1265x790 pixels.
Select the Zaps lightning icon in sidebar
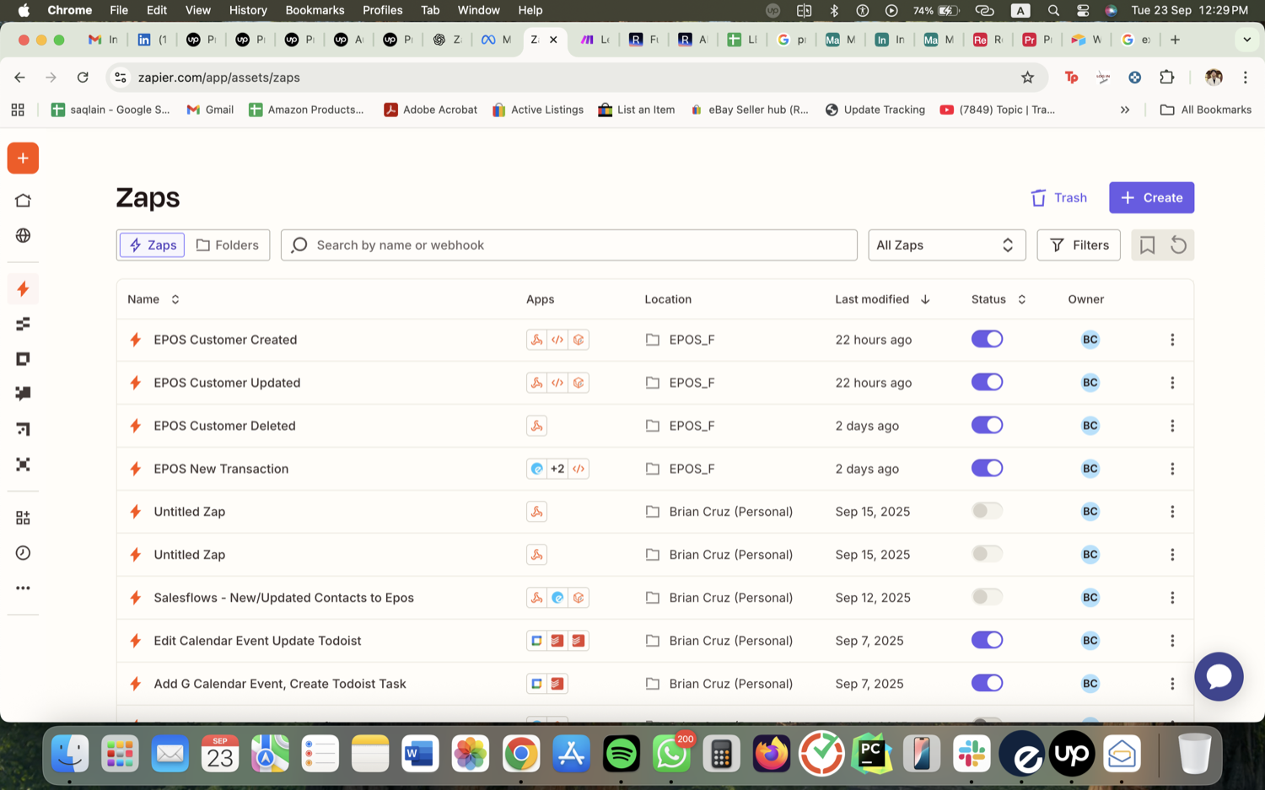pyautogui.click(x=23, y=289)
